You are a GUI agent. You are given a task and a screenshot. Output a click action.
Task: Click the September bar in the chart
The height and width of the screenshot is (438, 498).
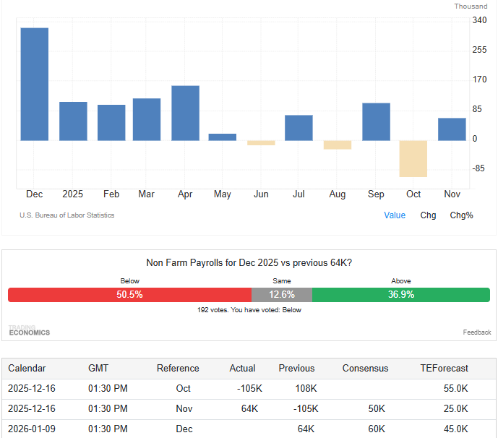pyautogui.click(x=376, y=121)
